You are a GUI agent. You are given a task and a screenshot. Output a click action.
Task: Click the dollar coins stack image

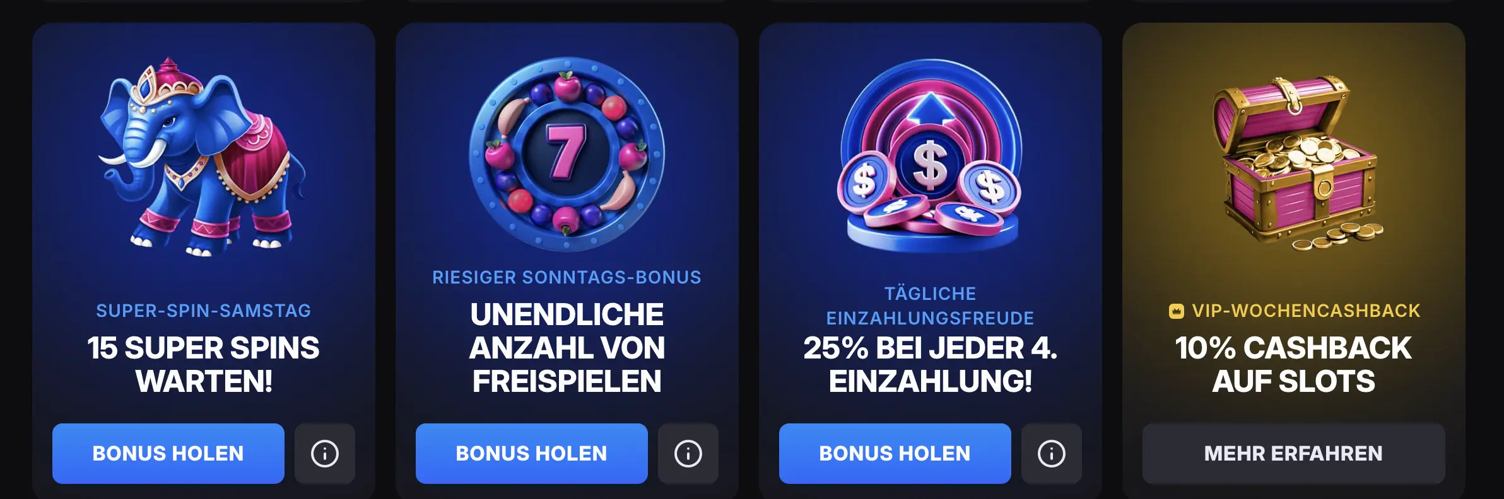click(x=929, y=156)
